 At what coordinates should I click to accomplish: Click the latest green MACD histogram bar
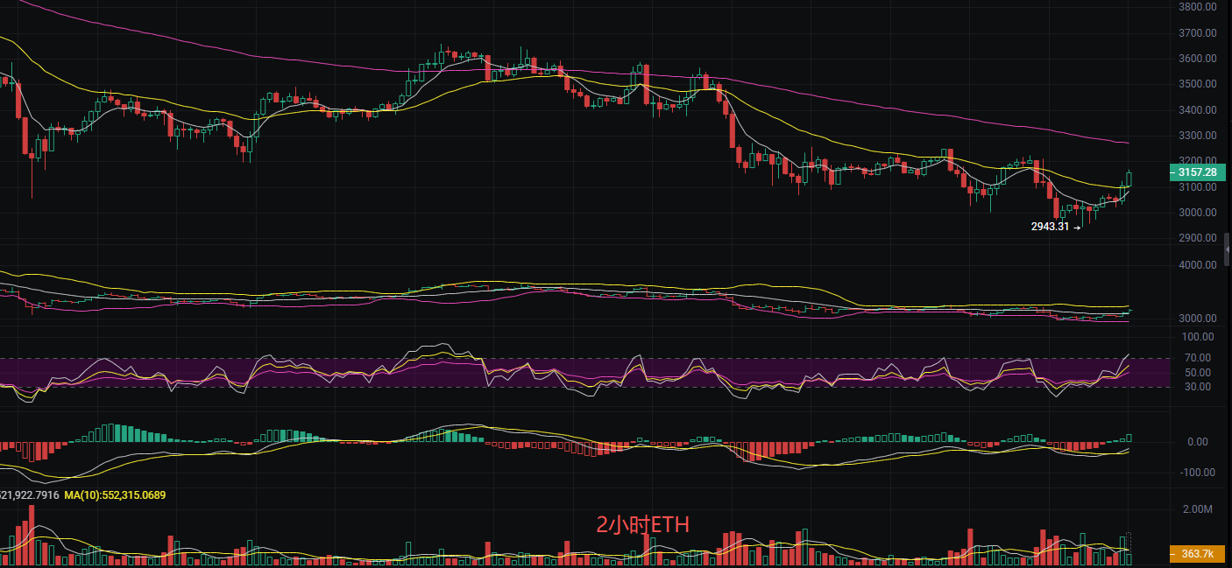(1129, 438)
